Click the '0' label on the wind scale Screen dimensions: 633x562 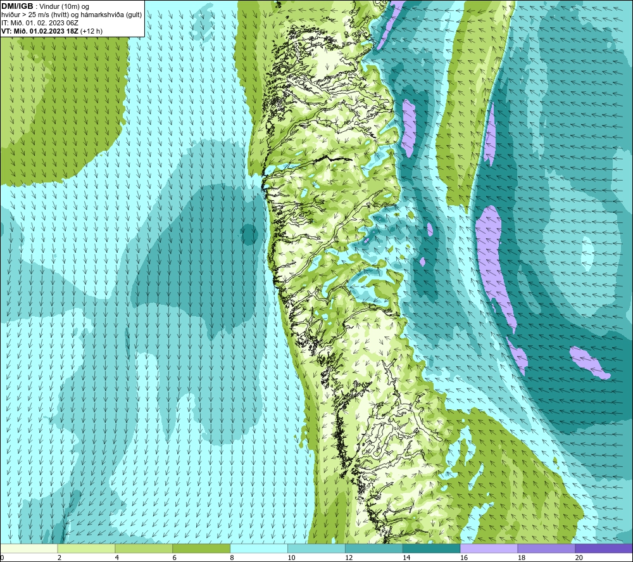[x=2, y=558]
